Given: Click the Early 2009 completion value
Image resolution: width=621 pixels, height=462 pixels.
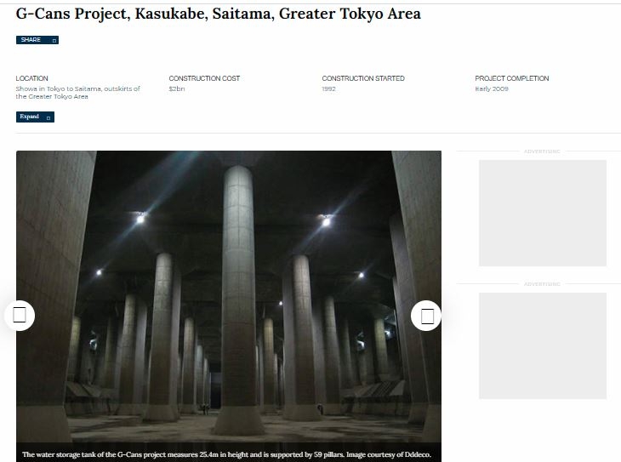Looking at the screenshot, I should pos(492,88).
